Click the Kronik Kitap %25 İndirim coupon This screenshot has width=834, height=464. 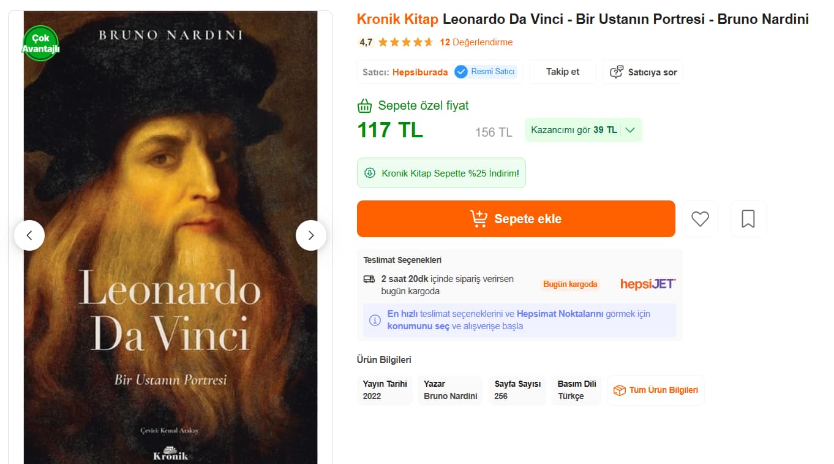click(x=441, y=173)
